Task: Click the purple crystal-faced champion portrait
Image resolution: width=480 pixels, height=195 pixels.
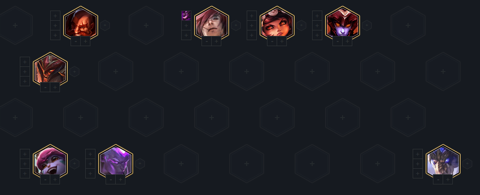Action: (116, 162)
